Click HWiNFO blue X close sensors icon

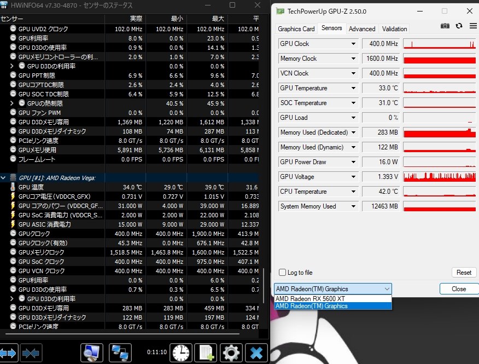pos(256,353)
